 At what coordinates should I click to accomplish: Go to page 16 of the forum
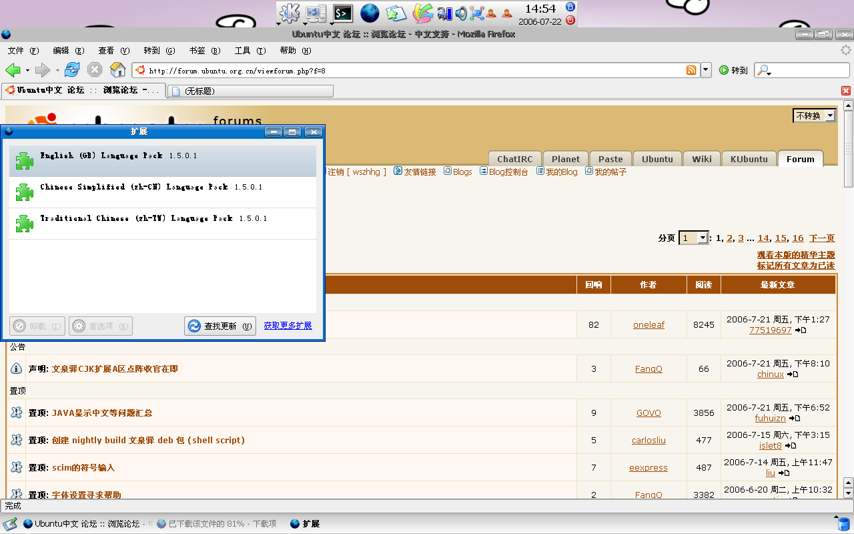(x=798, y=238)
